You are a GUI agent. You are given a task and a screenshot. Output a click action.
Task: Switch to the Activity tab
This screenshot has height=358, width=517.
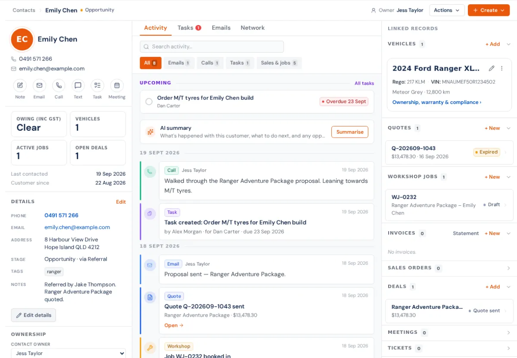click(x=156, y=28)
